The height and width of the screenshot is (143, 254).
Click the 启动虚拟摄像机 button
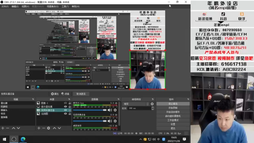pos(173,116)
